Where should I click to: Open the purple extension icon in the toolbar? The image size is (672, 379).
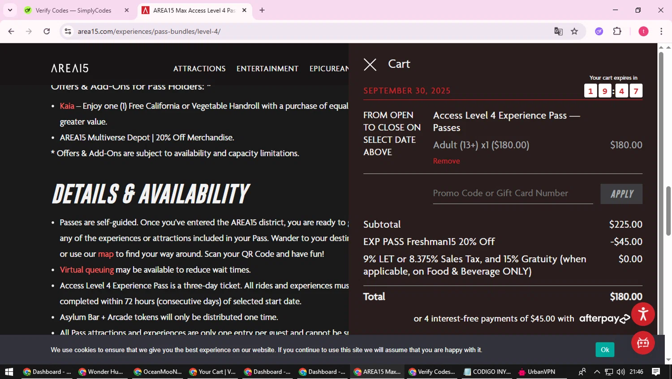[x=599, y=31]
